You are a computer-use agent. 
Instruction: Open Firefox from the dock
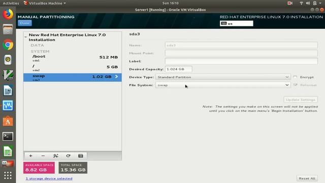click(8, 14)
